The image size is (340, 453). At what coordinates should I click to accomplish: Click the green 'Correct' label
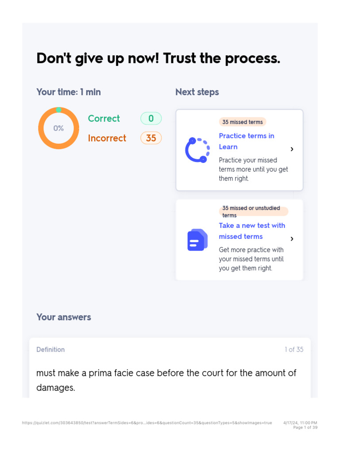pos(104,119)
